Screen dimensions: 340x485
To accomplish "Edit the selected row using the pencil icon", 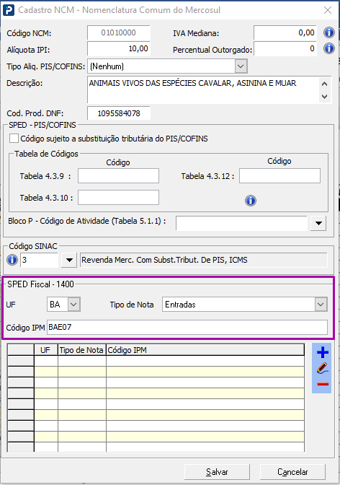I will coord(322,368).
